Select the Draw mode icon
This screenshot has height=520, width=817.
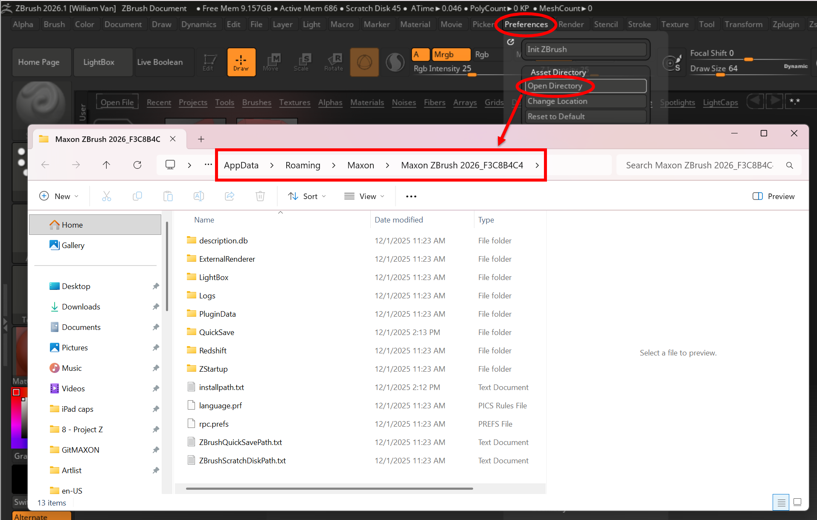(x=241, y=62)
